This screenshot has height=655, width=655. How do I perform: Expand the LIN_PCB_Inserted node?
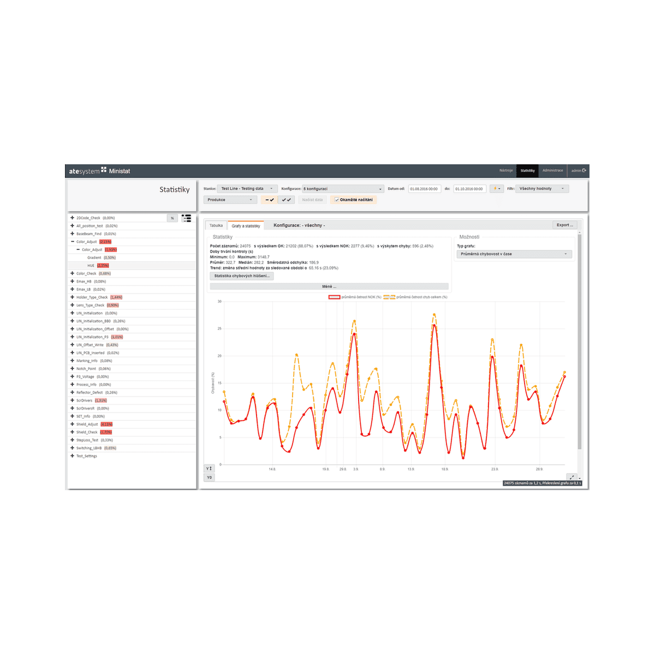[72, 353]
